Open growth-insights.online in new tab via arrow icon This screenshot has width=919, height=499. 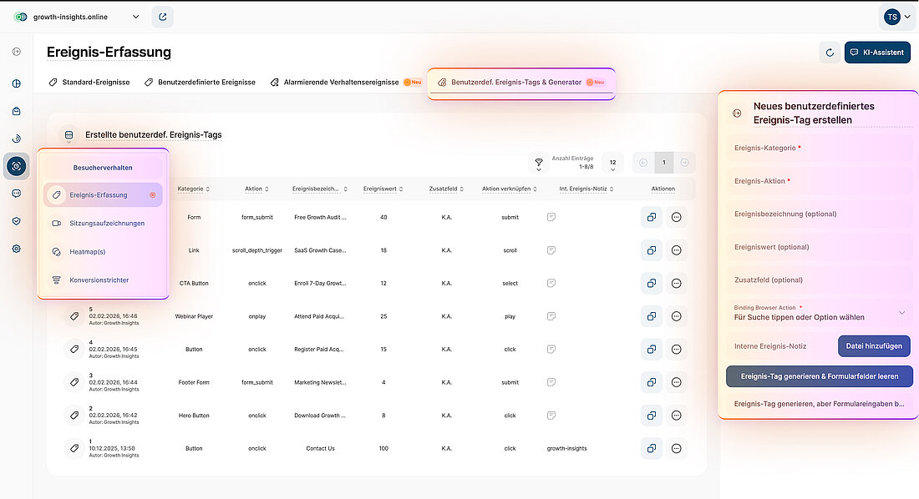click(x=162, y=16)
